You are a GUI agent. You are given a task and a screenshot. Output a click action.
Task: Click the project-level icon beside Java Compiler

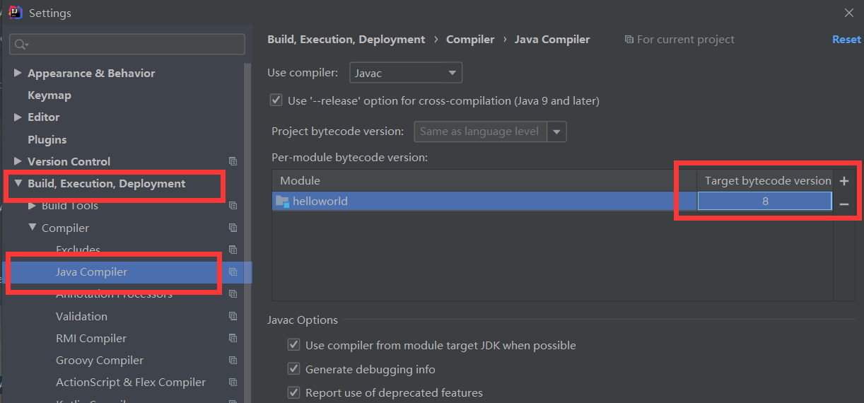[233, 272]
